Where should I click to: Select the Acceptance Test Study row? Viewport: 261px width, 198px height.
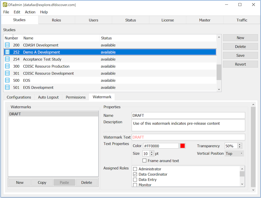pos(110,59)
